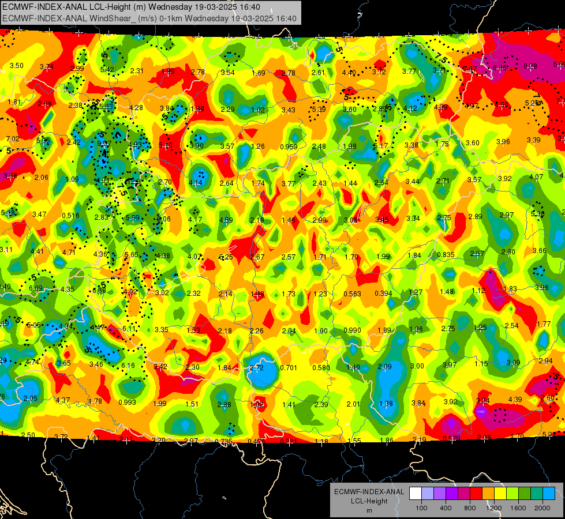Click the map value 0.563
This screenshot has height=519, width=565.
352,294
